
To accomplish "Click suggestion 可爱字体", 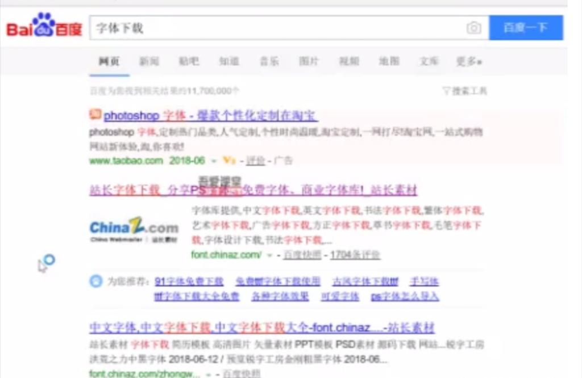I will pos(340,296).
